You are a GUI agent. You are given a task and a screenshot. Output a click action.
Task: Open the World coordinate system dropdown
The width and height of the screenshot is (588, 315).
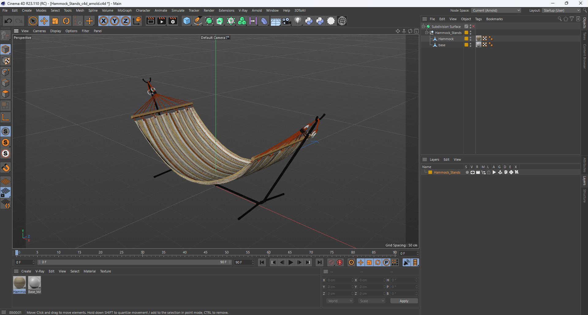pos(340,301)
